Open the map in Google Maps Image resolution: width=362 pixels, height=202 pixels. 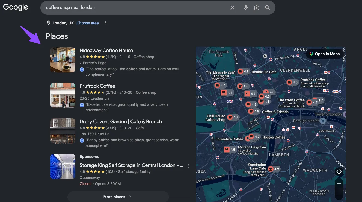pyautogui.click(x=324, y=54)
